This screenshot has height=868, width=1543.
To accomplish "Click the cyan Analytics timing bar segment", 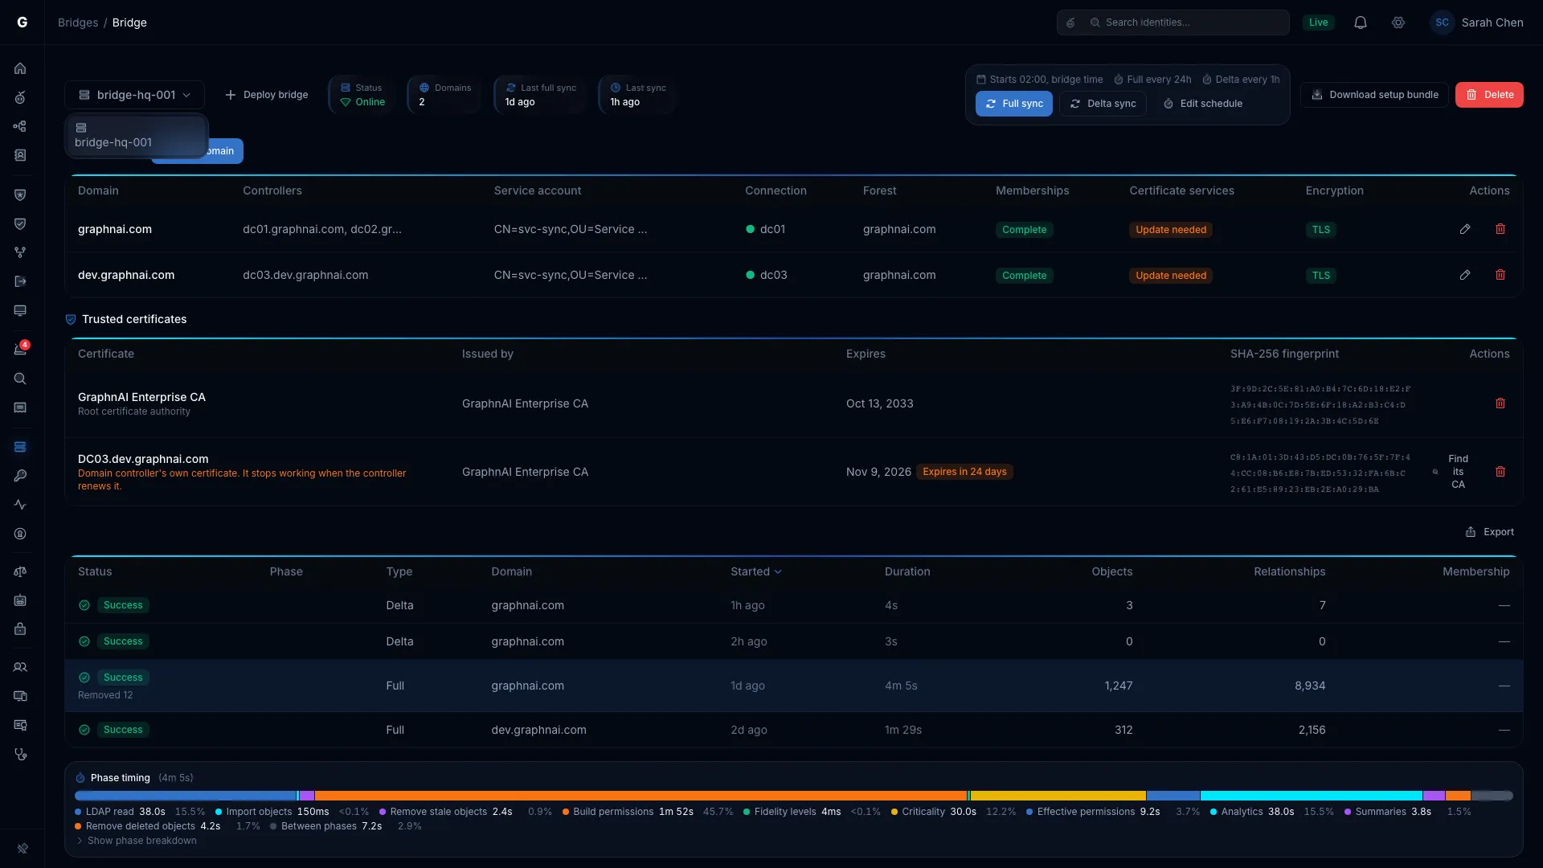I will 1312,796.
